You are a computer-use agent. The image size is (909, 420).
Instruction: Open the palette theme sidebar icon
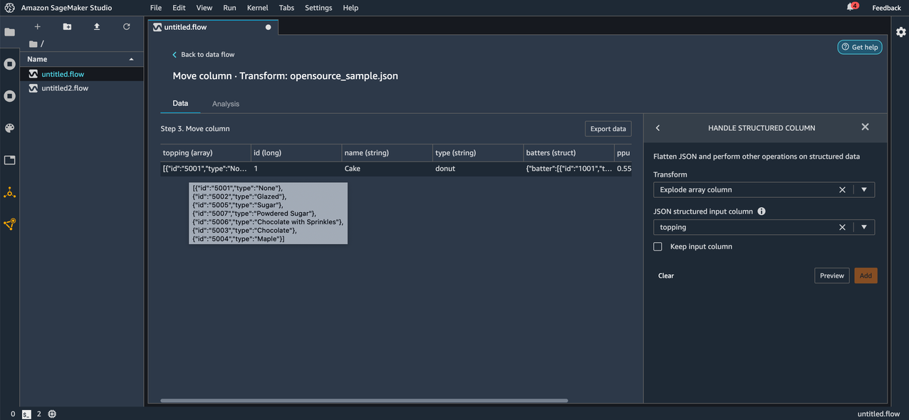click(x=9, y=128)
